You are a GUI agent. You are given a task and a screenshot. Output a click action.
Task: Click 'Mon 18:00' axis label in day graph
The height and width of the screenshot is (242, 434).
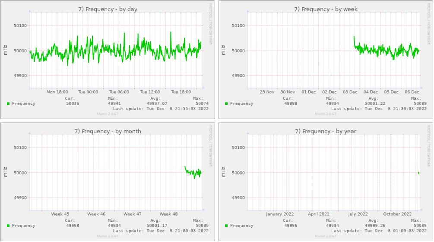click(x=57, y=92)
